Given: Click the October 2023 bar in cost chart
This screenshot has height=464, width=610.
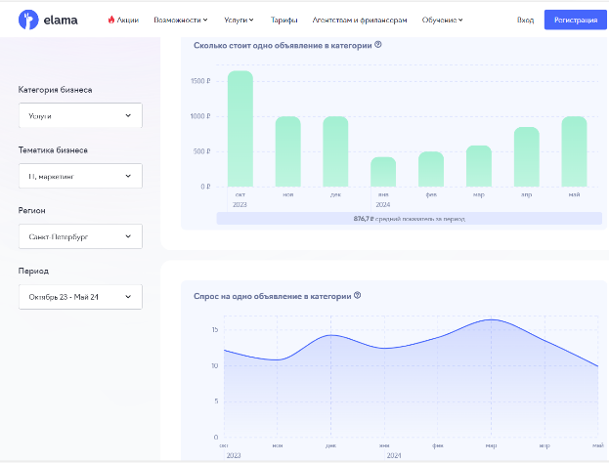Looking at the screenshot, I should (240, 129).
